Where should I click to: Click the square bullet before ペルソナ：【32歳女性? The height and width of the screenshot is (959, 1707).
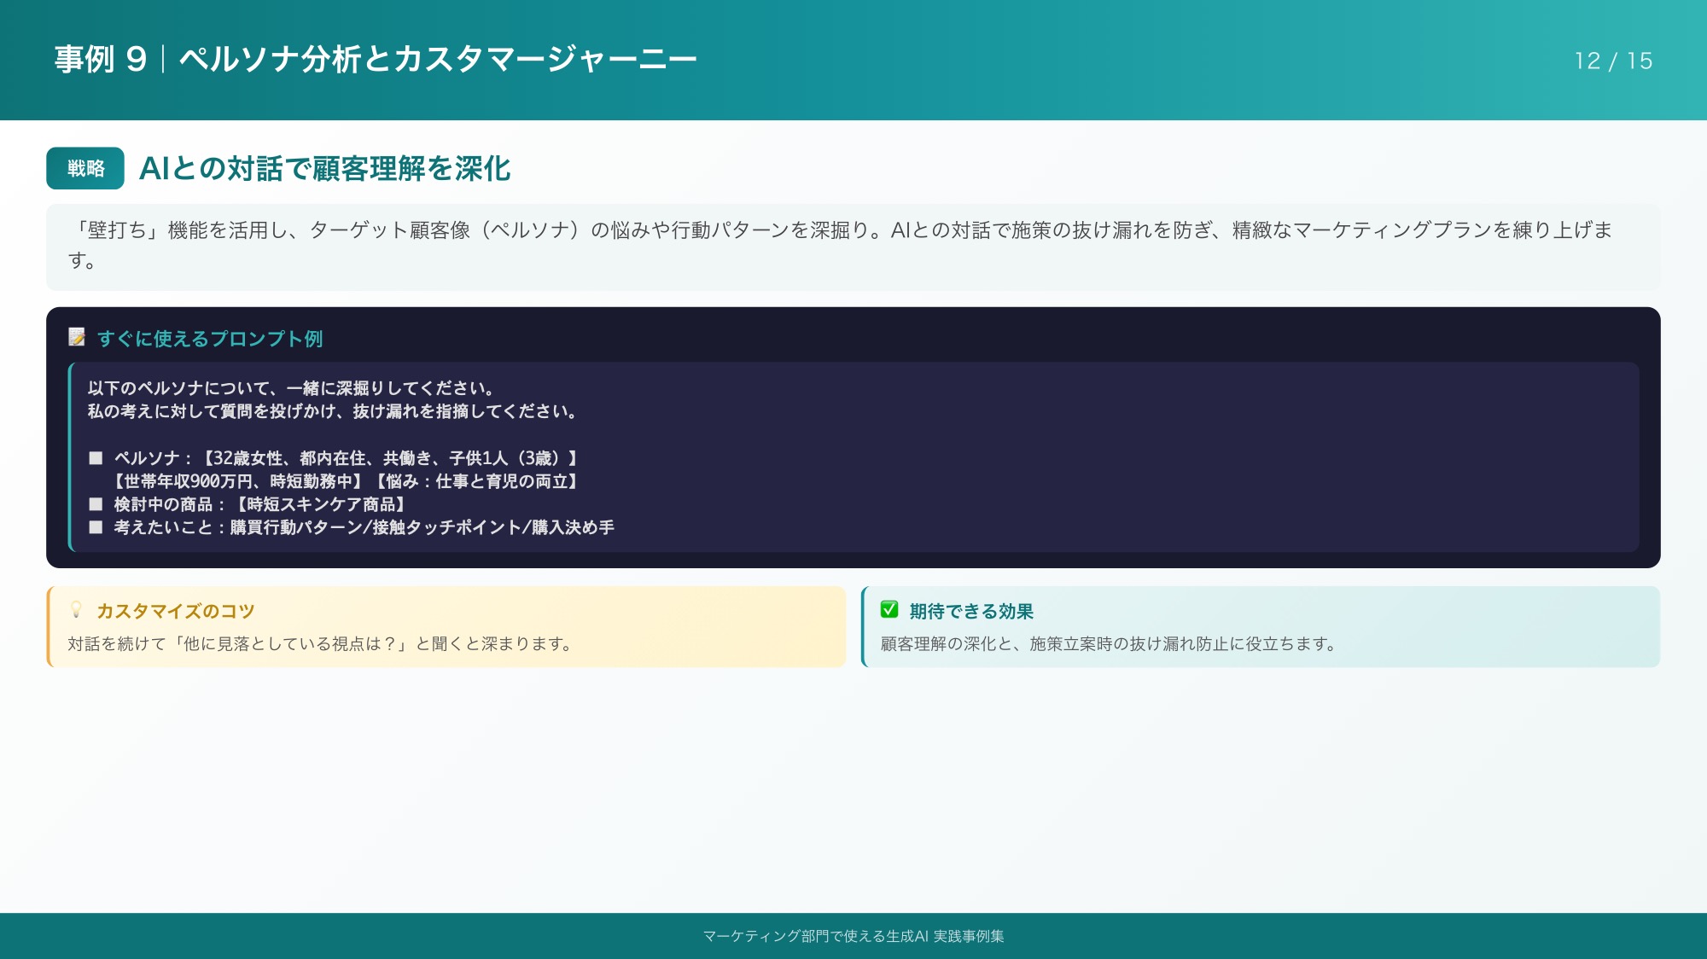click(x=96, y=458)
